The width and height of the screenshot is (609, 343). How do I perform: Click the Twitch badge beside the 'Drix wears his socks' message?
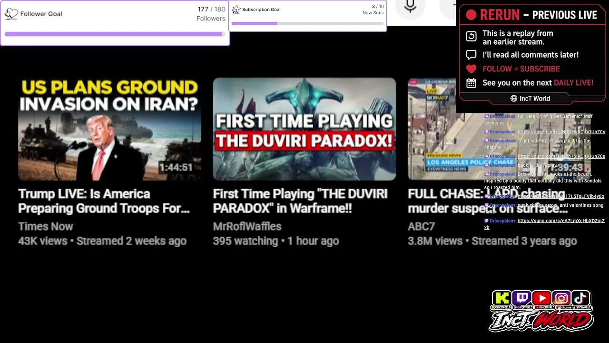[487, 174]
